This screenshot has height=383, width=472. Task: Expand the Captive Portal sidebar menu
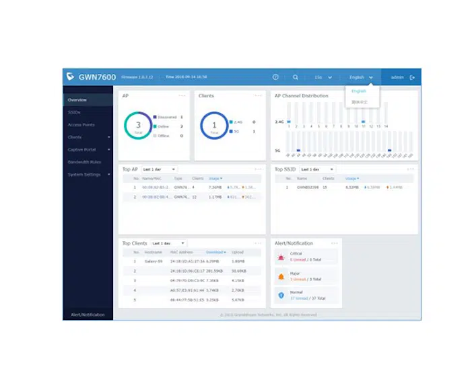coord(88,150)
